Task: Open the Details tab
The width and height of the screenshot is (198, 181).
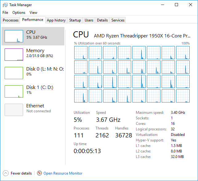Action: pos(102,20)
